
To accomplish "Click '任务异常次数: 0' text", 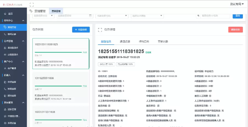I will (x=203, y=106).
